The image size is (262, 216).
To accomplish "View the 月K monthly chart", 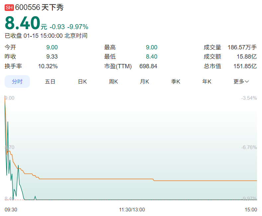I will pos(144,81).
